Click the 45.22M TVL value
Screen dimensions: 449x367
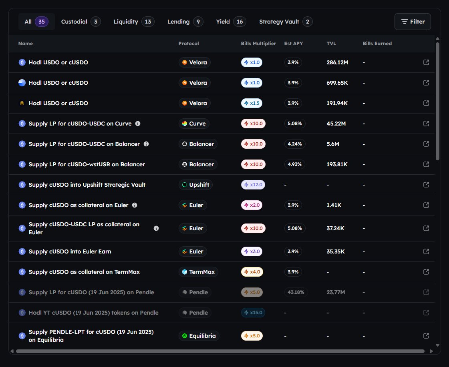click(336, 124)
